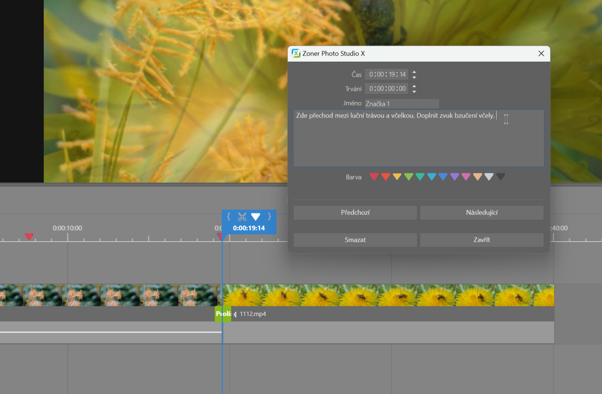This screenshot has height=394, width=602.
Task: Click the meadow grass clip thumbnails
Action: tap(111, 295)
